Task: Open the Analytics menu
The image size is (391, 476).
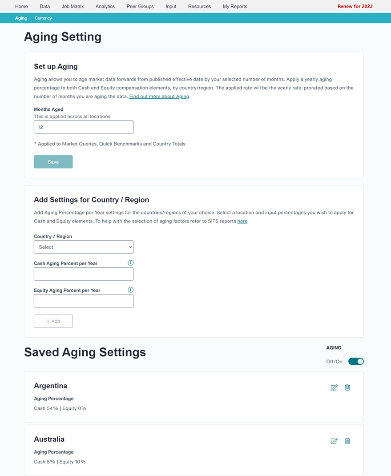Action: (x=105, y=6)
